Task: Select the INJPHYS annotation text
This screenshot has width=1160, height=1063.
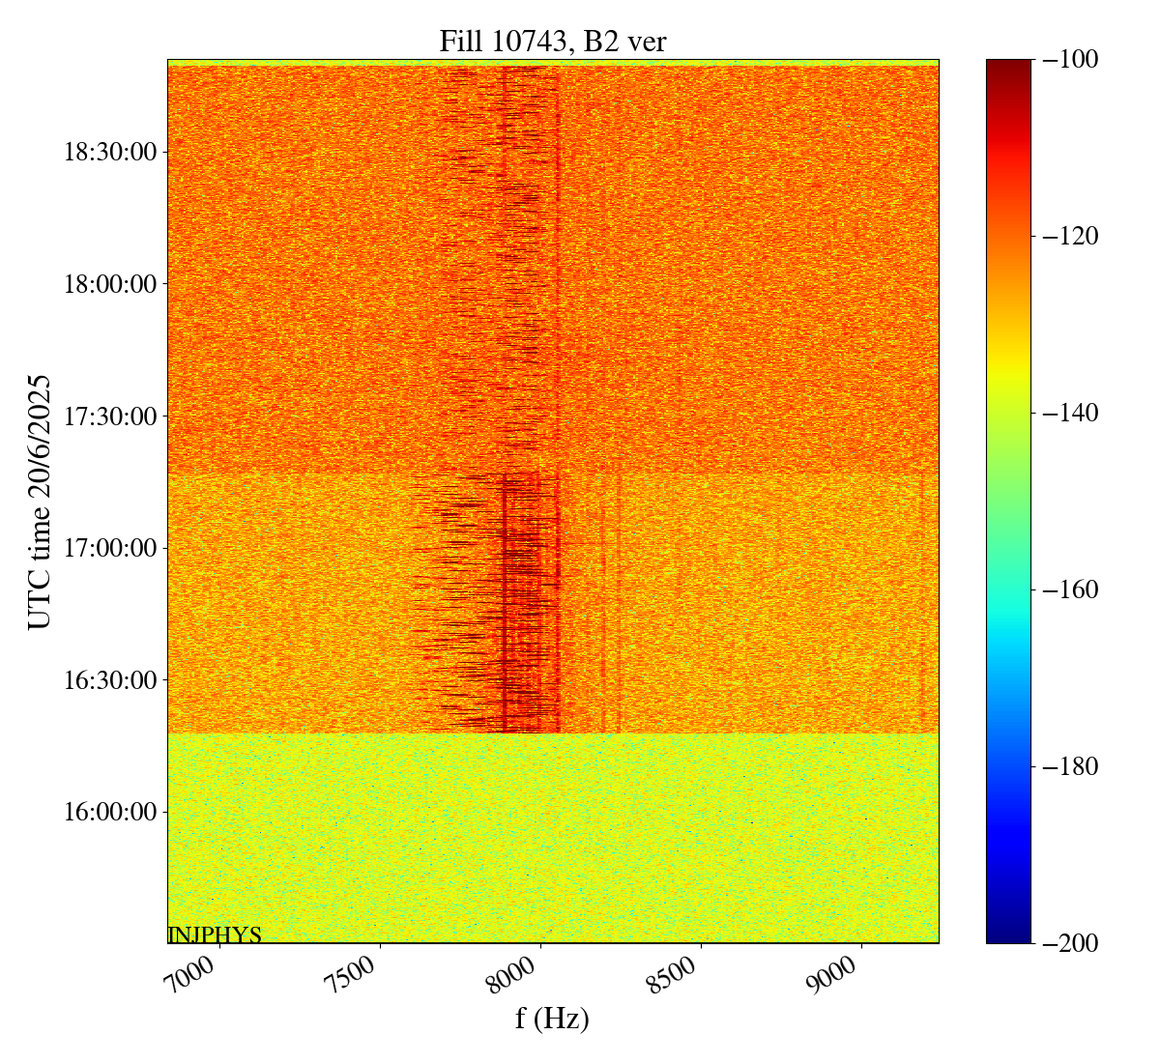Action: coord(215,934)
